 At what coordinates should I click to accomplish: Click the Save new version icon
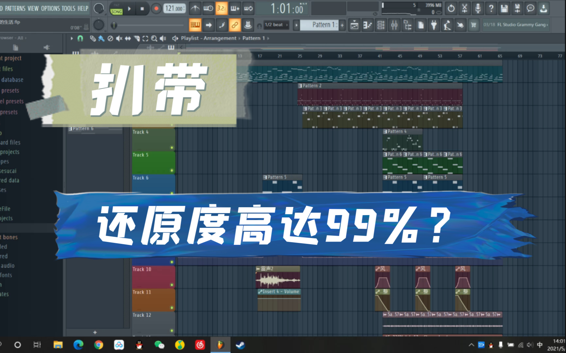pos(517,8)
